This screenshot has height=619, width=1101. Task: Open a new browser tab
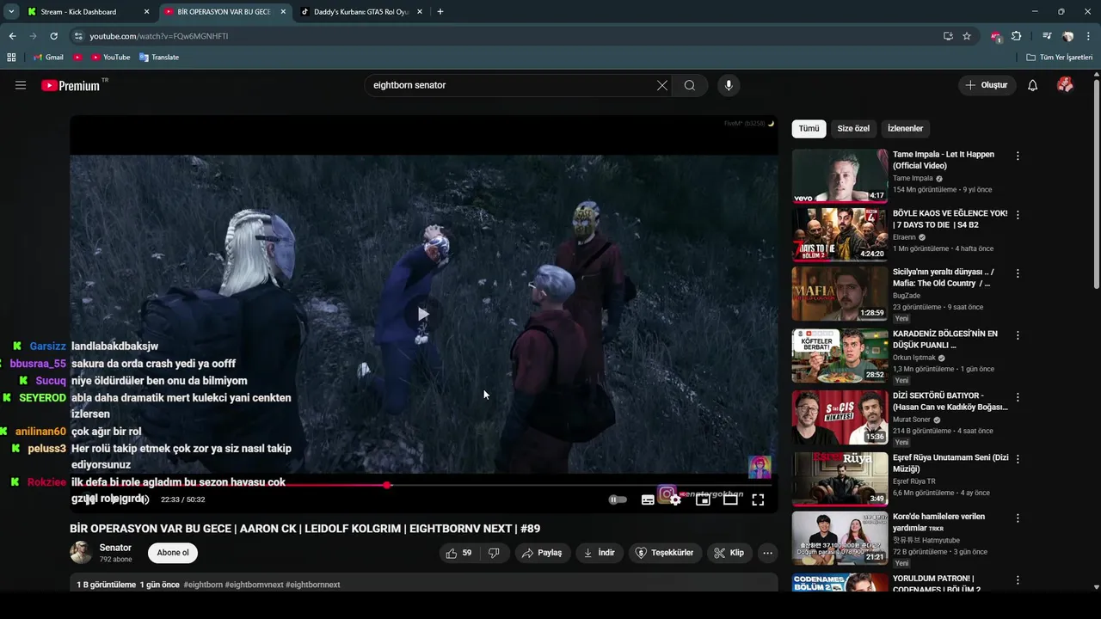coord(440,12)
